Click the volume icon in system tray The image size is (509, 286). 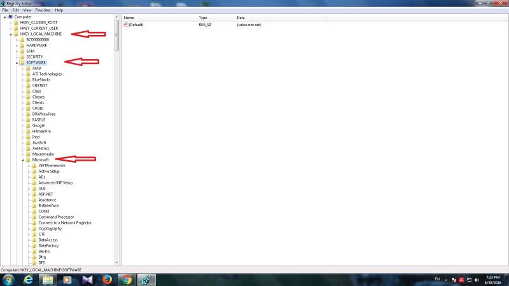pyautogui.click(x=477, y=280)
